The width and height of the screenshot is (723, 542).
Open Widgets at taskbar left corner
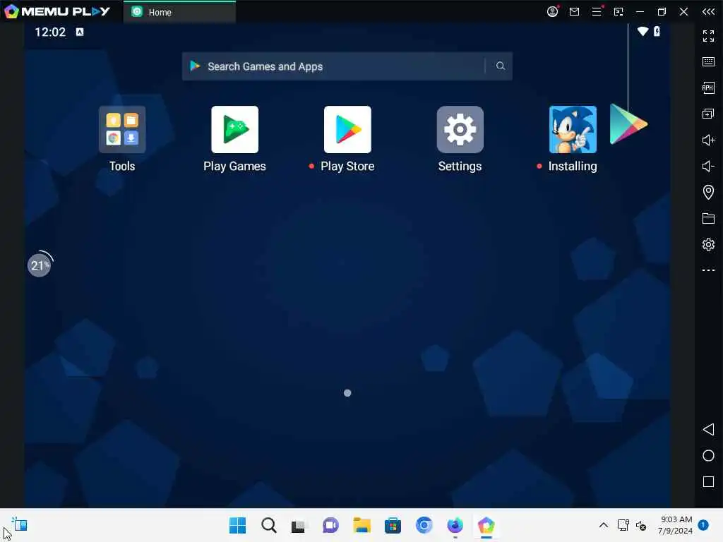point(20,524)
